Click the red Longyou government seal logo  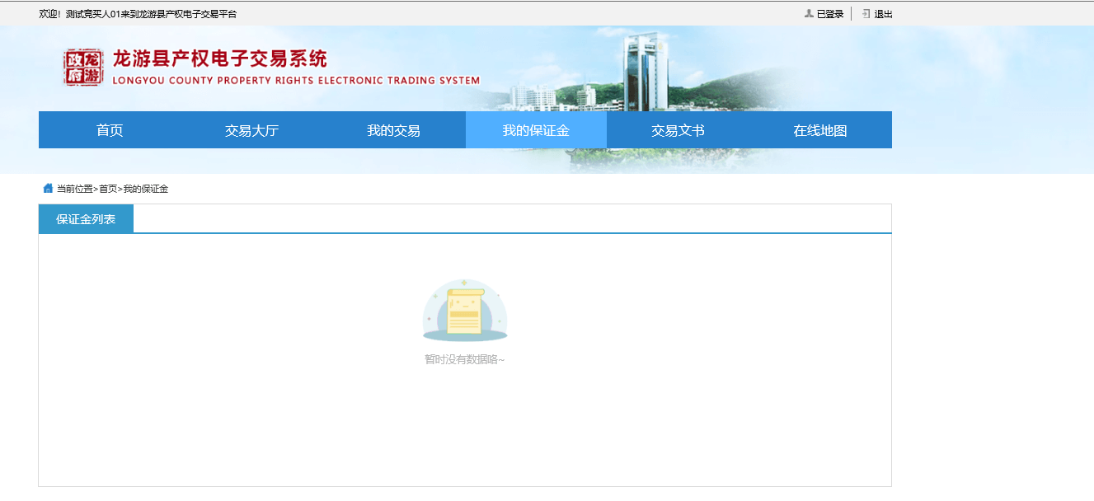(x=84, y=68)
